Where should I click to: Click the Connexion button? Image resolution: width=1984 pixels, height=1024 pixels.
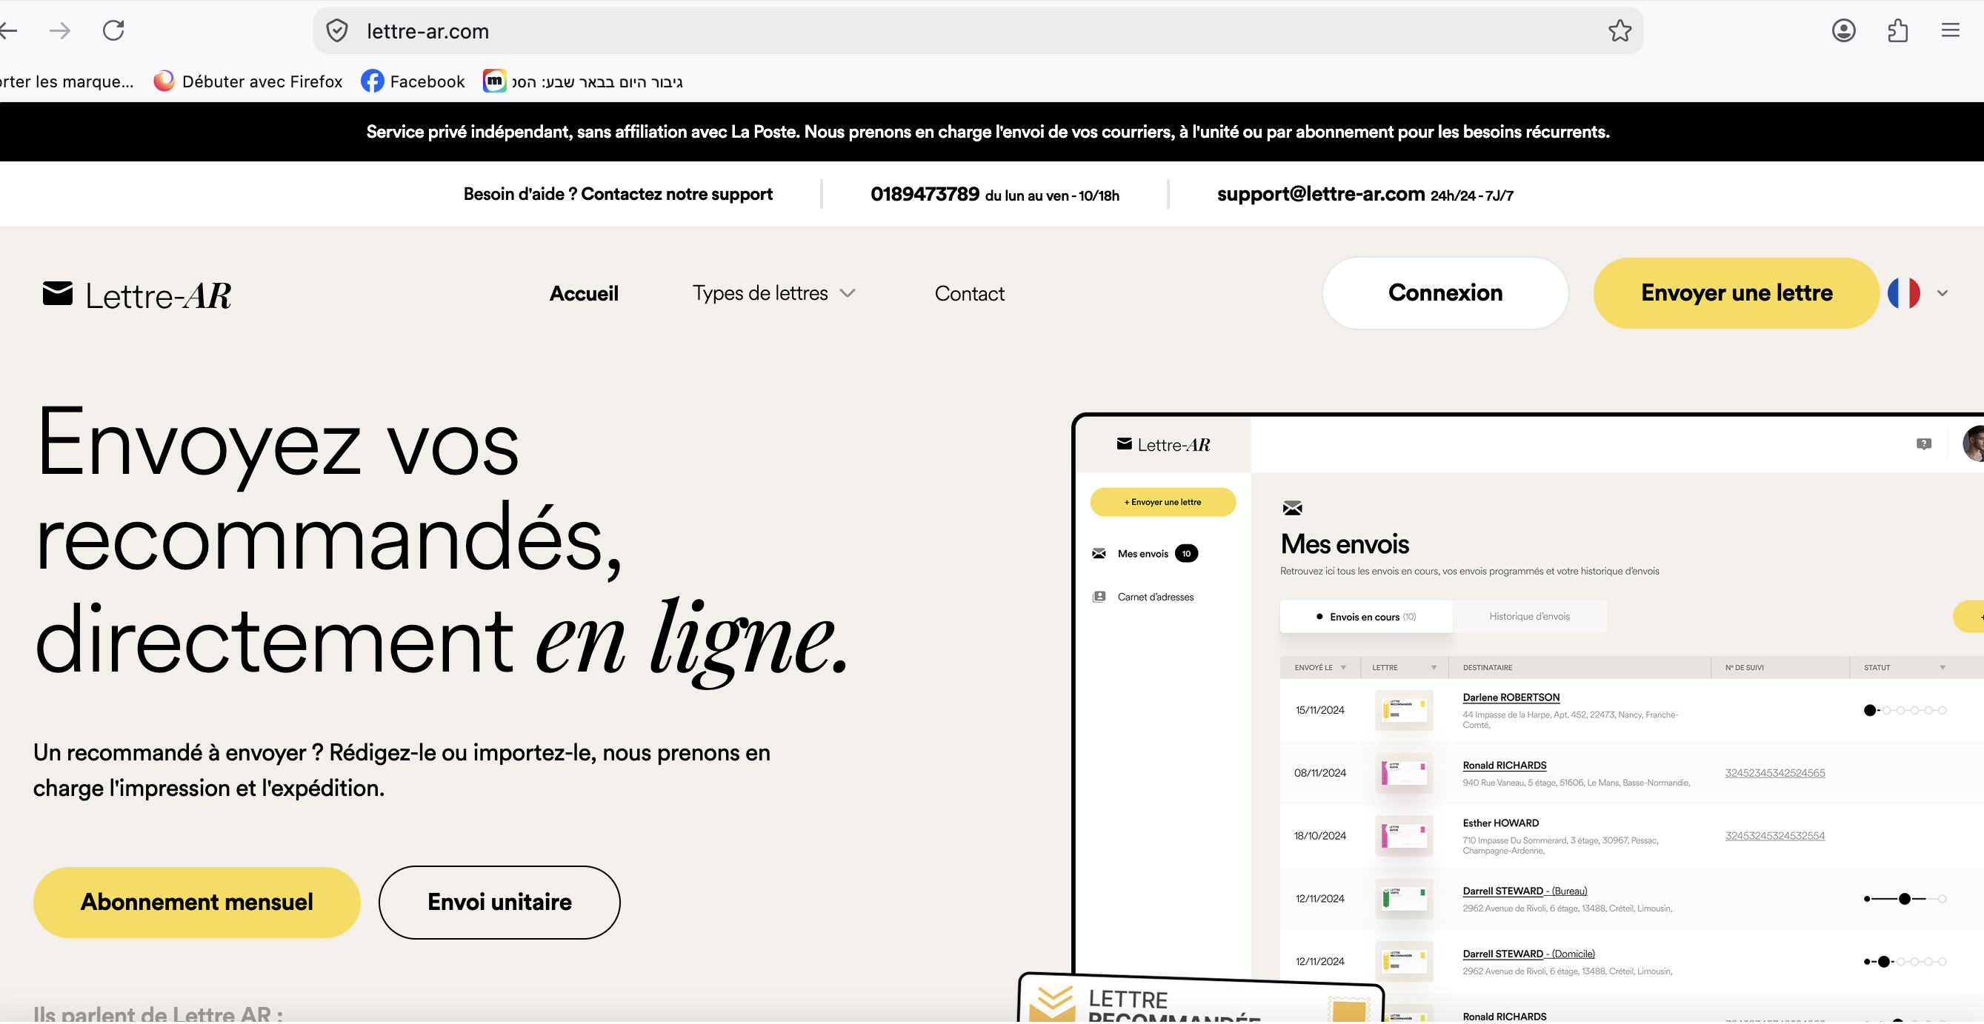[1445, 293]
